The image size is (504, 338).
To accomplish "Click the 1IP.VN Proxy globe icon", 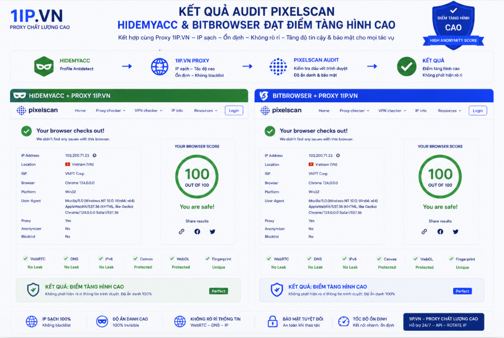I will [x=159, y=66].
